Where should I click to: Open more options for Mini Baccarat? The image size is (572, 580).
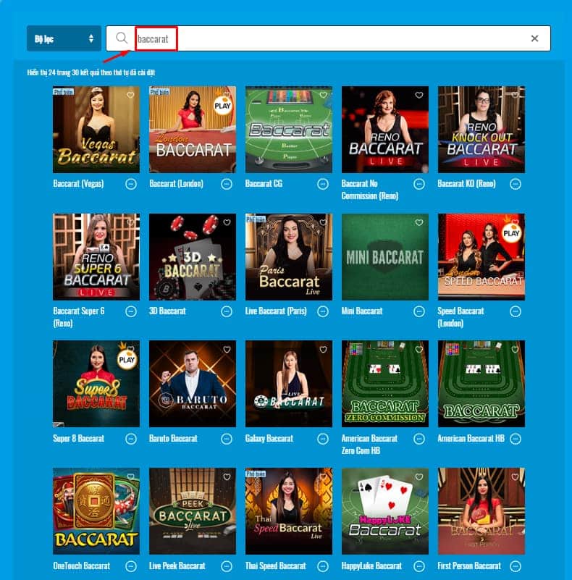(419, 311)
